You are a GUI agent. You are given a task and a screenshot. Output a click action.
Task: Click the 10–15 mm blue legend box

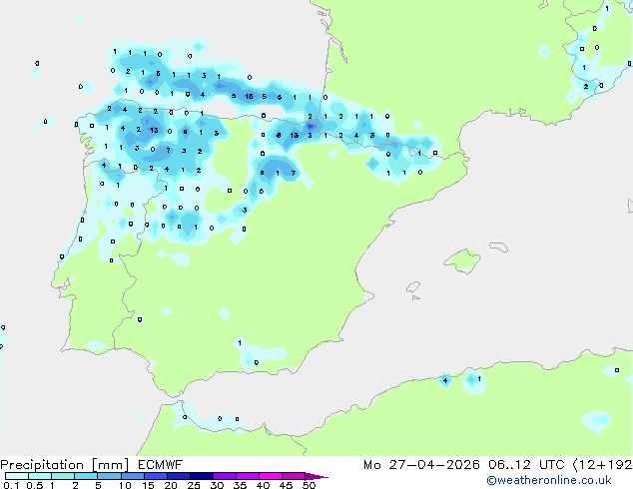pyautogui.click(x=132, y=476)
